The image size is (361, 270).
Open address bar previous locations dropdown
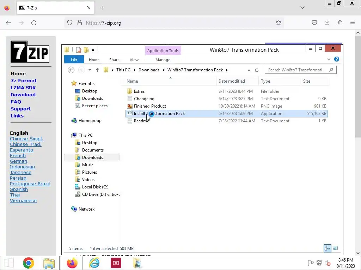point(249,70)
